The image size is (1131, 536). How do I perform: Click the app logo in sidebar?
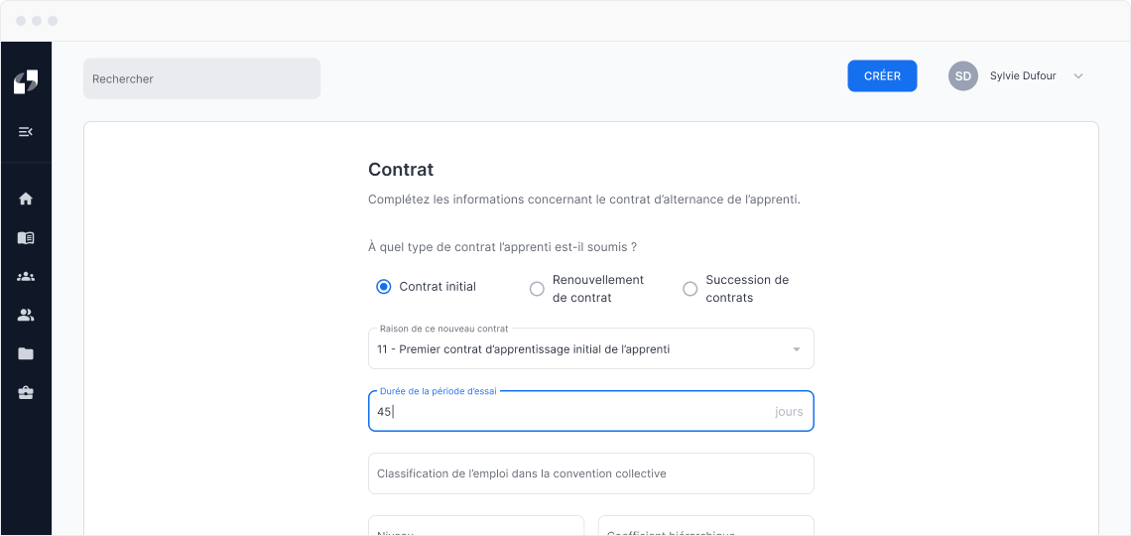(x=26, y=82)
